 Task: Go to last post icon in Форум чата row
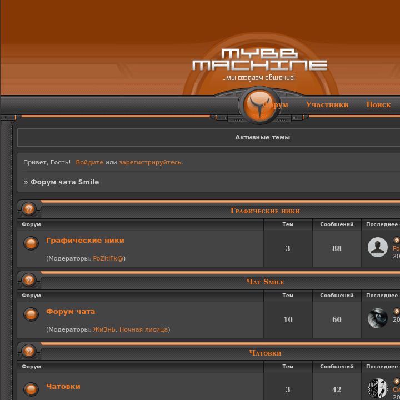(397, 311)
